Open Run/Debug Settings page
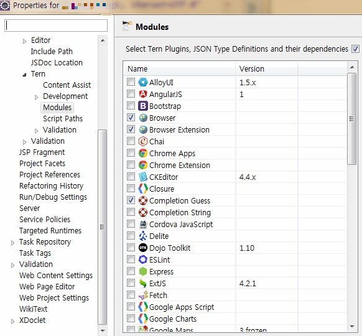Image resolution: width=362 pixels, height=336 pixels. [53, 197]
